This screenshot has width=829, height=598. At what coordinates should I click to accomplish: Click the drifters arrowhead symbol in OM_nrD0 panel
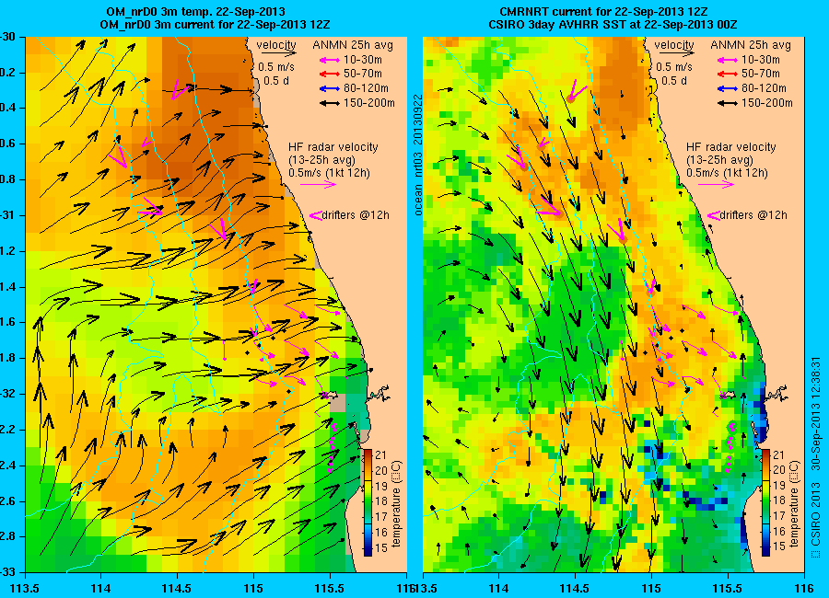click(316, 215)
